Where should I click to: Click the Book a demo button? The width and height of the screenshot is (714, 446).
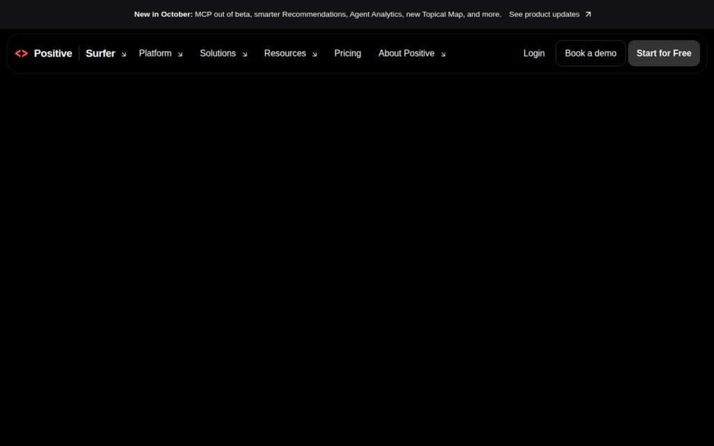[x=591, y=53]
